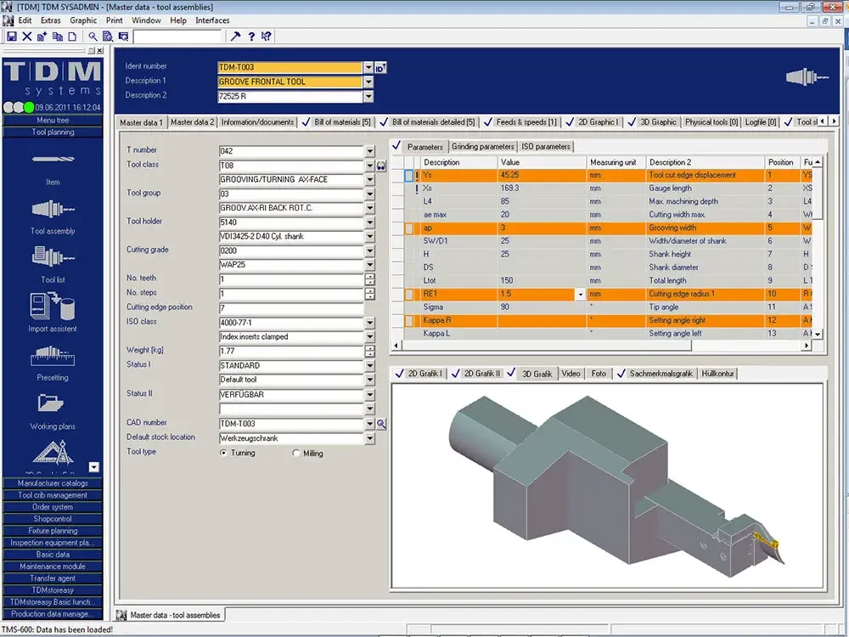Open the RE1 value cell dropdown arrow
The width and height of the screenshot is (849, 637).
pos(581,295)
